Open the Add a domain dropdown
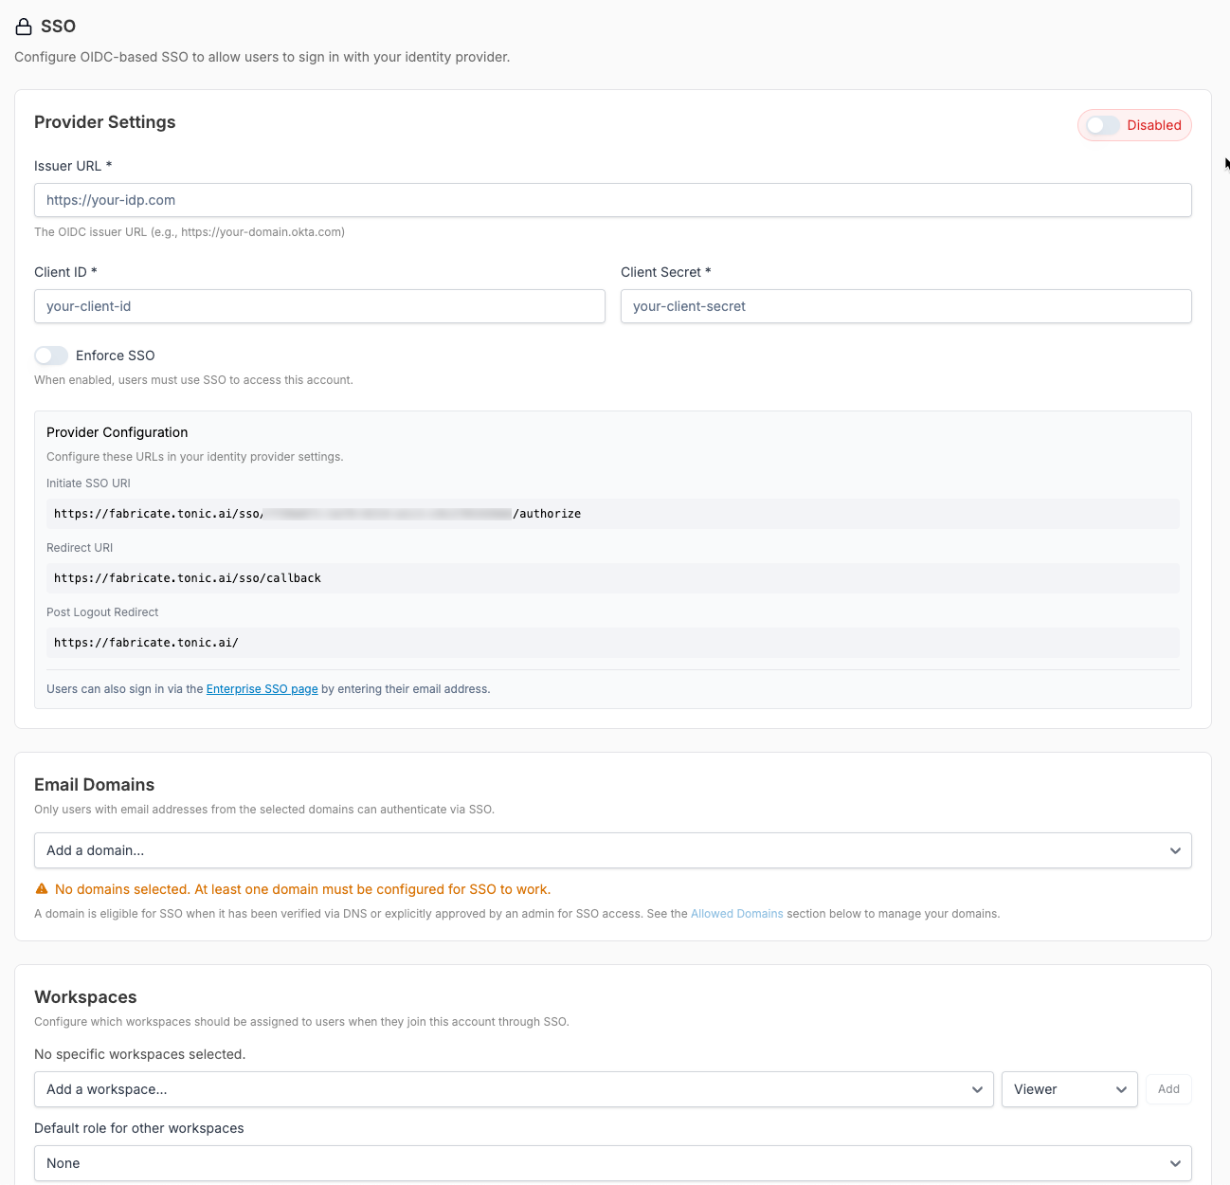This screenshot has height=1185, width=1230. pos(612,850)
